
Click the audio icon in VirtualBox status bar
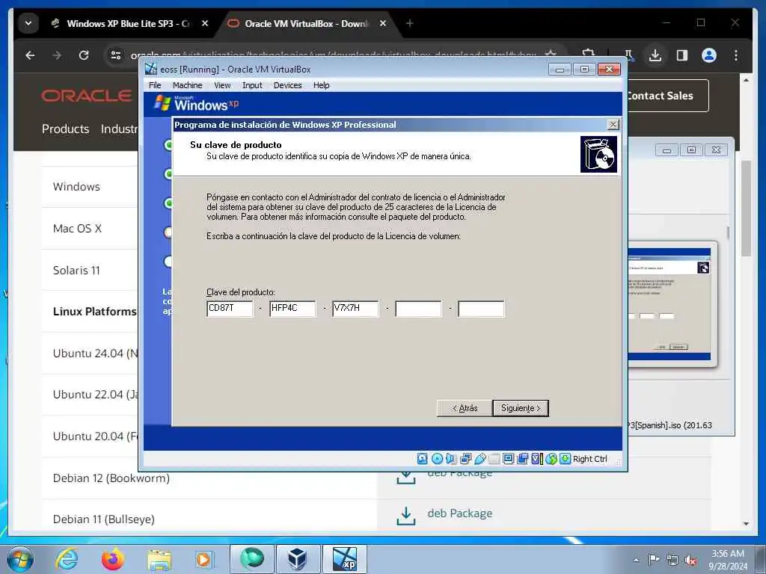(x=451, y=459)
